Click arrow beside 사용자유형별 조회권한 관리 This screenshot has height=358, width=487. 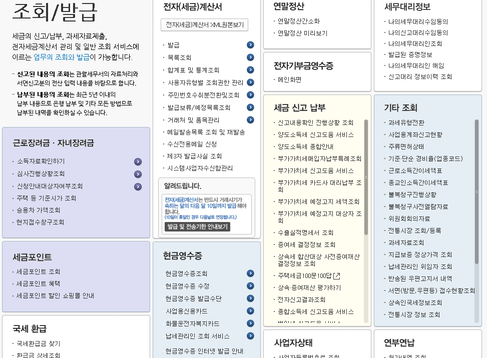pos(250,82)
